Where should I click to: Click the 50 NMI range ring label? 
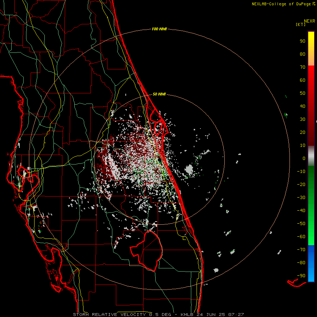(x=159, y=94)
